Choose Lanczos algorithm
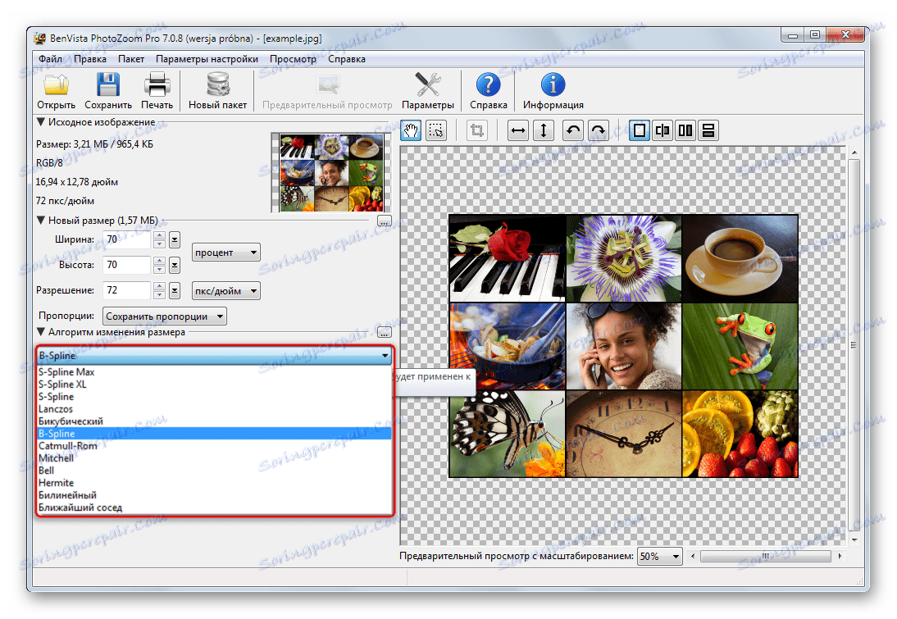 215,409
